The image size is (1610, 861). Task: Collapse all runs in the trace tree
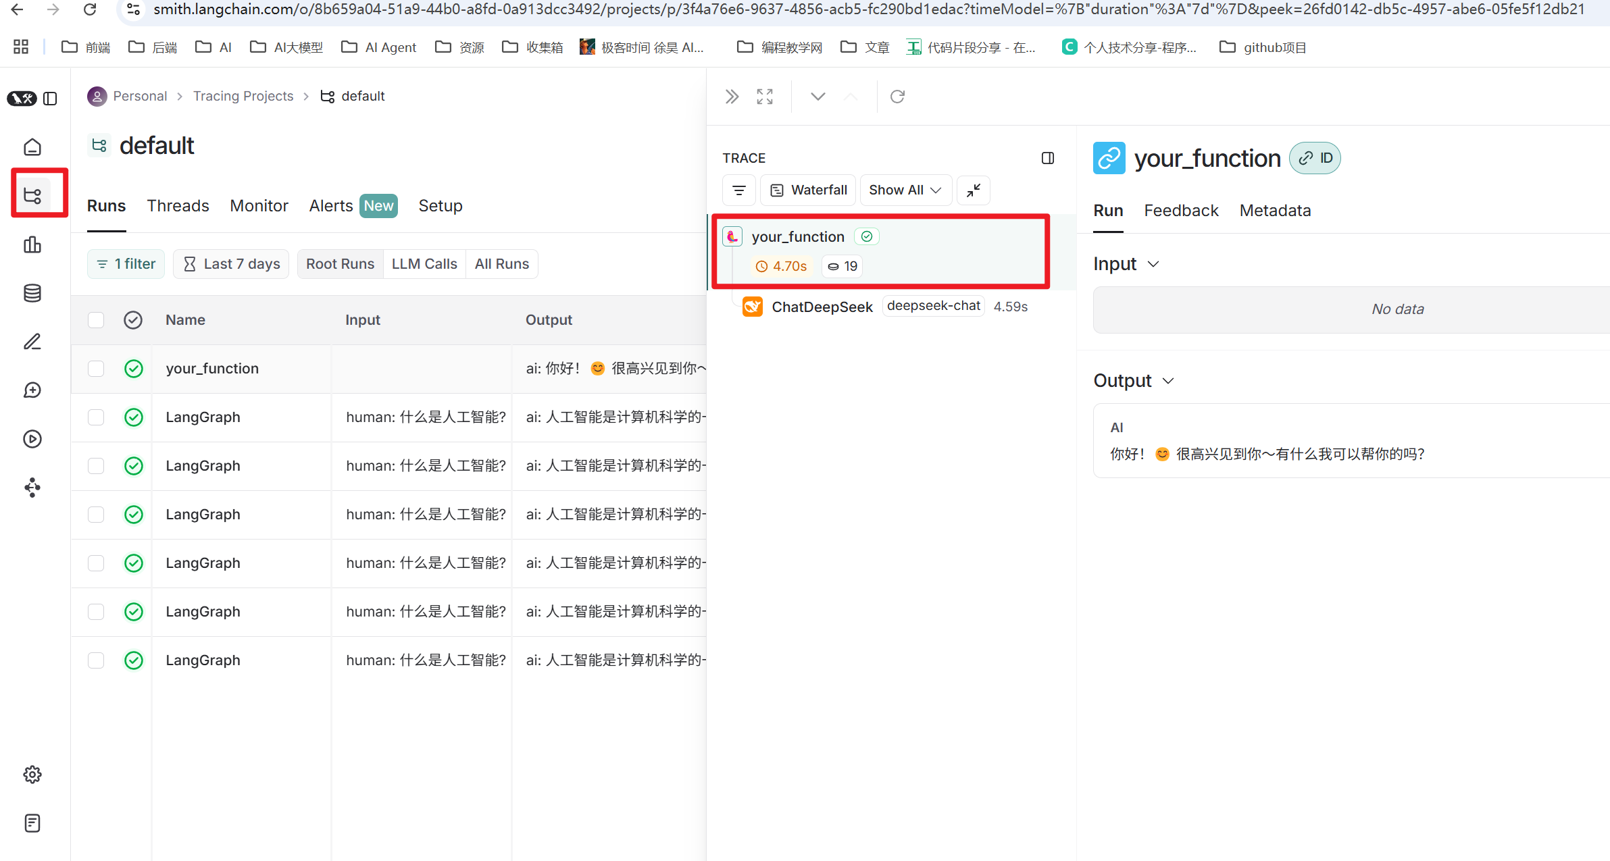point(973,190)
